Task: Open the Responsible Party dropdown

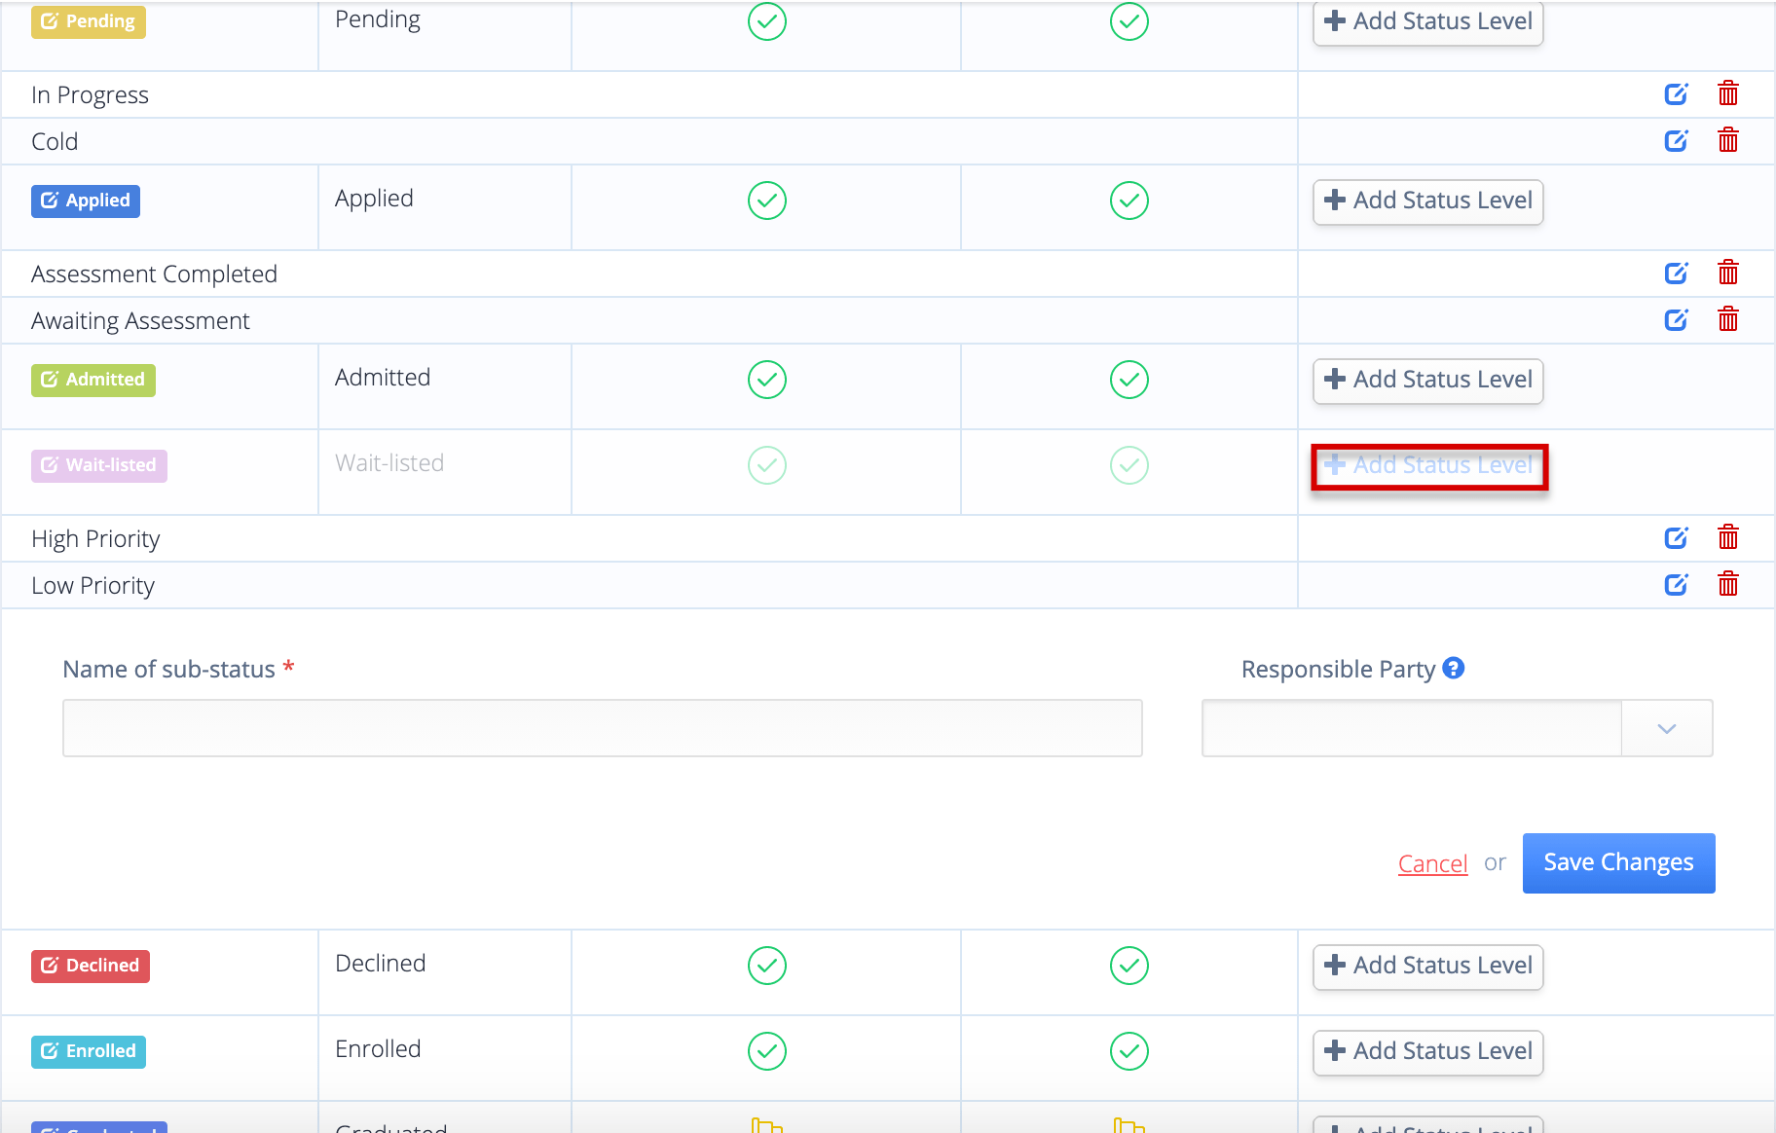Action: click(x=1666, y=727)
